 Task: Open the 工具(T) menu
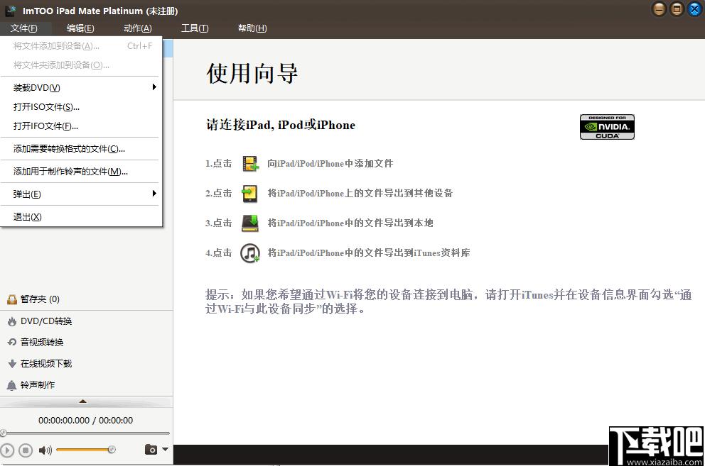tap(195, 28)
